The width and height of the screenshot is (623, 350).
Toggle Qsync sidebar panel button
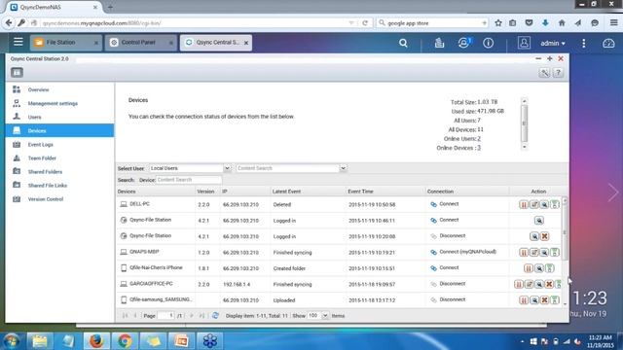17,72
